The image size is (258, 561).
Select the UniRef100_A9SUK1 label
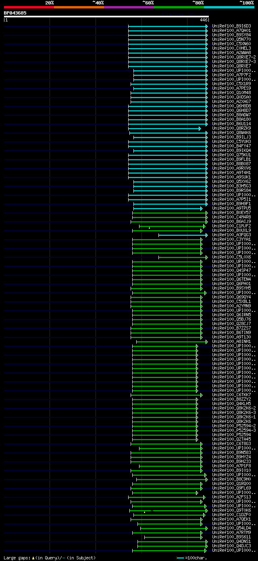coord(231,177)
